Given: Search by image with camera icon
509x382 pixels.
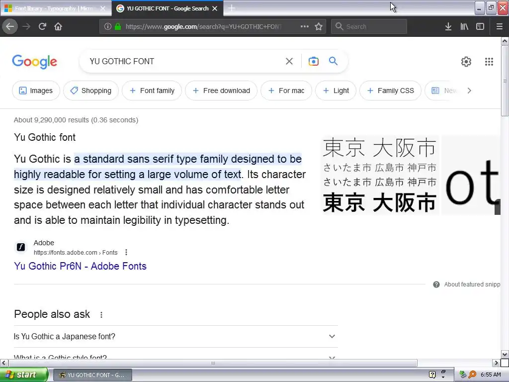Looking at the screenshot, I should [x=313, y=61].
